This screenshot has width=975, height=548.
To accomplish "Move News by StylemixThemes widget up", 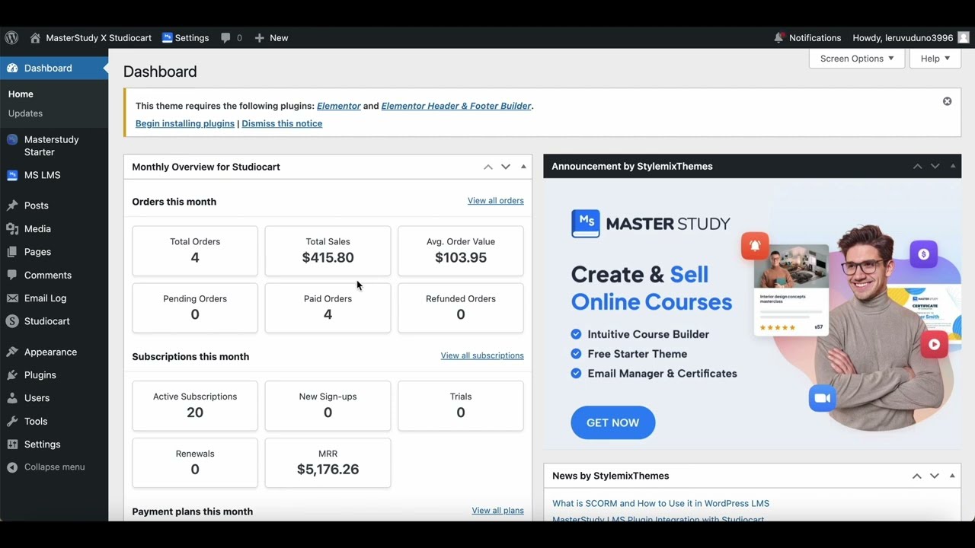I will [x=917, y=476].
